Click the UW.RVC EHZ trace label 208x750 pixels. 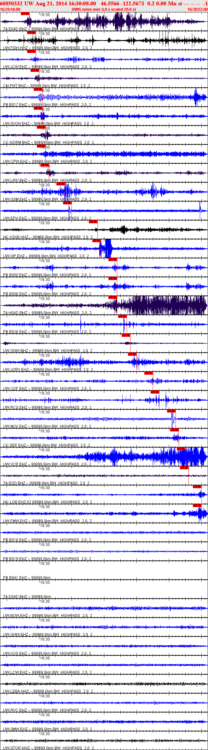coord(47,710)
